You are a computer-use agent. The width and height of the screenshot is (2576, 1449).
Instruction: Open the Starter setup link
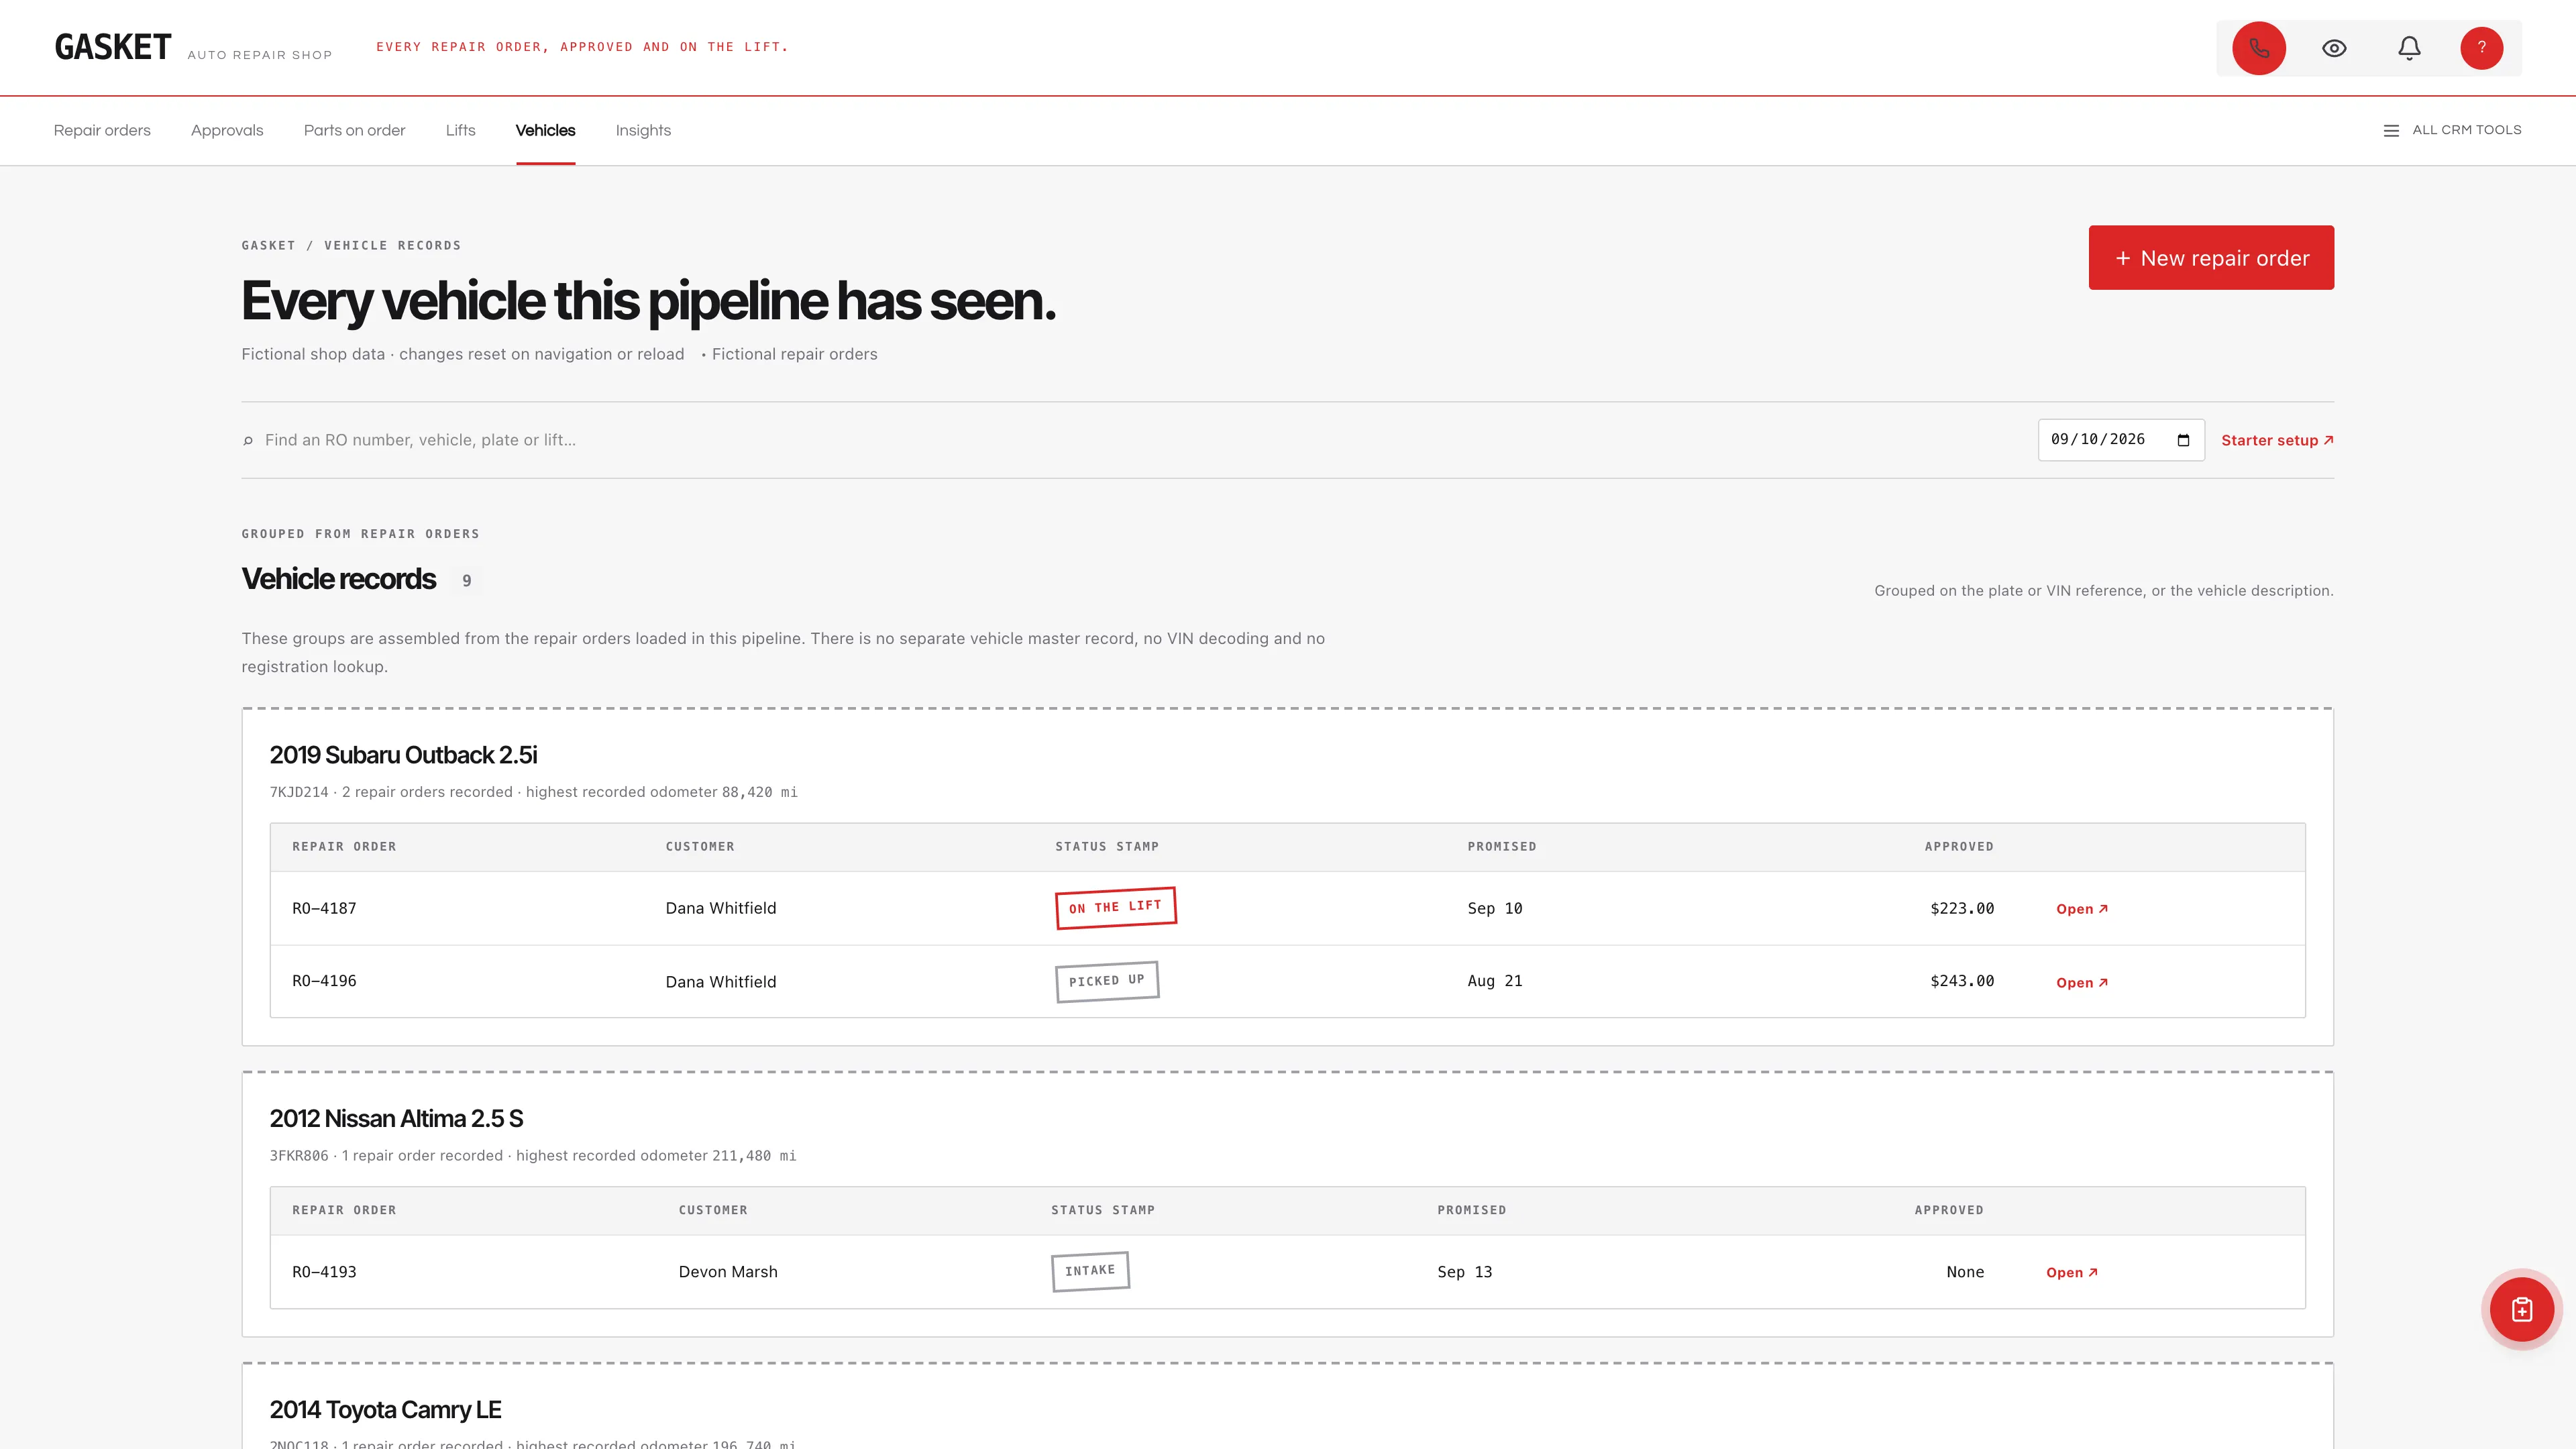[x=2277, y=440]
